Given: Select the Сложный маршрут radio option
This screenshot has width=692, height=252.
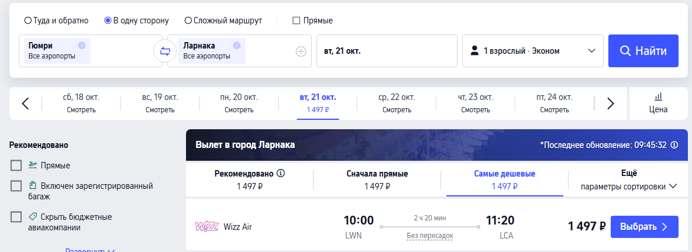Looking at the screenshot, I should click(x=223, y=20).
